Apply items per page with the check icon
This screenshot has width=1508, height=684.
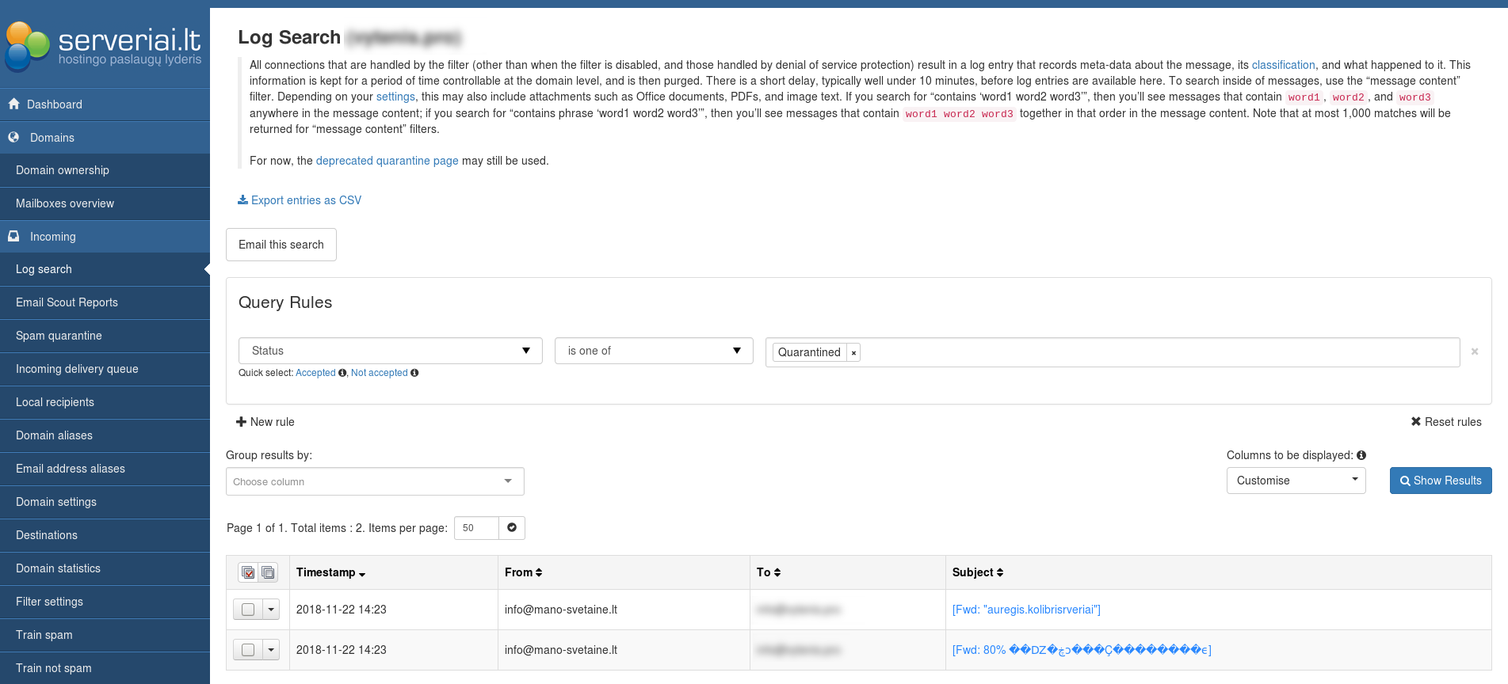pyautogui.click(x=512, y=528)
